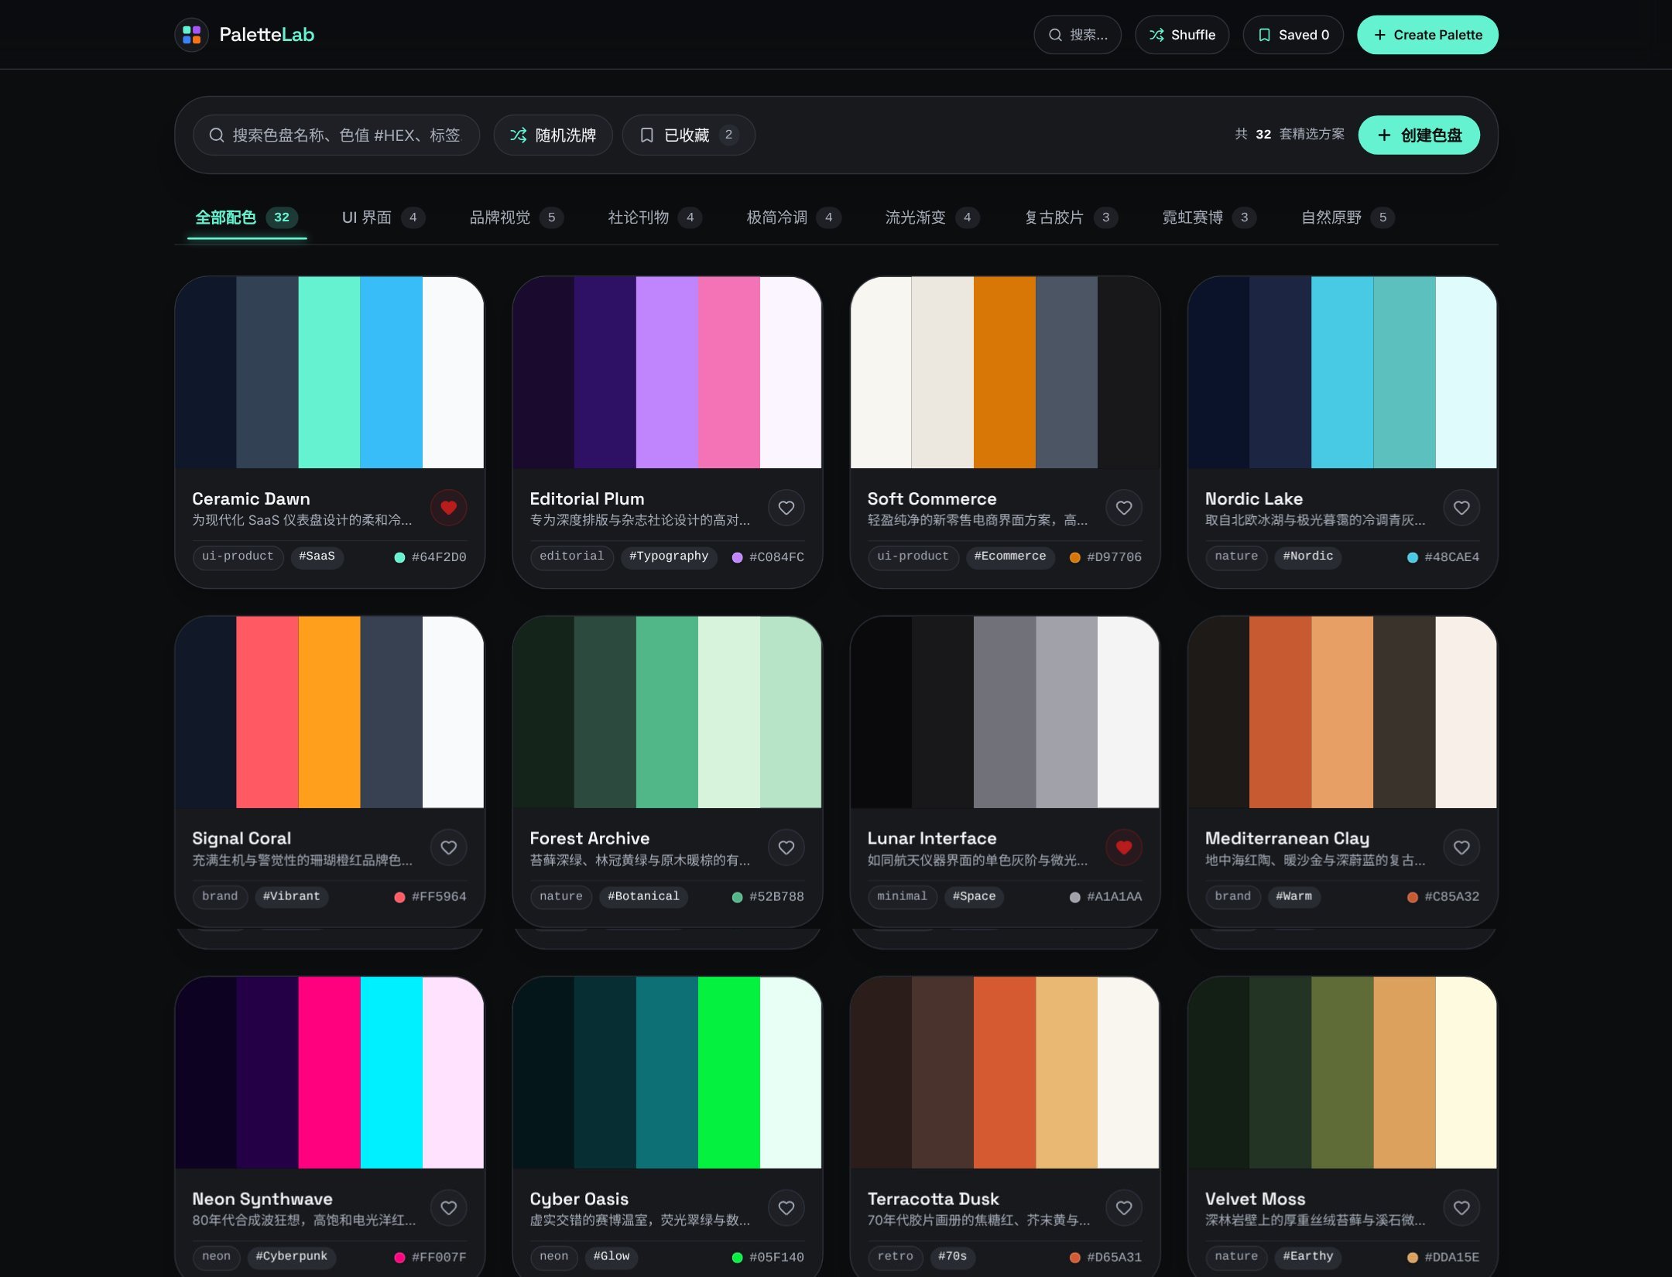Click the #Typography tag
1672x1277 pixels.
pyautogui.click(x=669, y=556)
